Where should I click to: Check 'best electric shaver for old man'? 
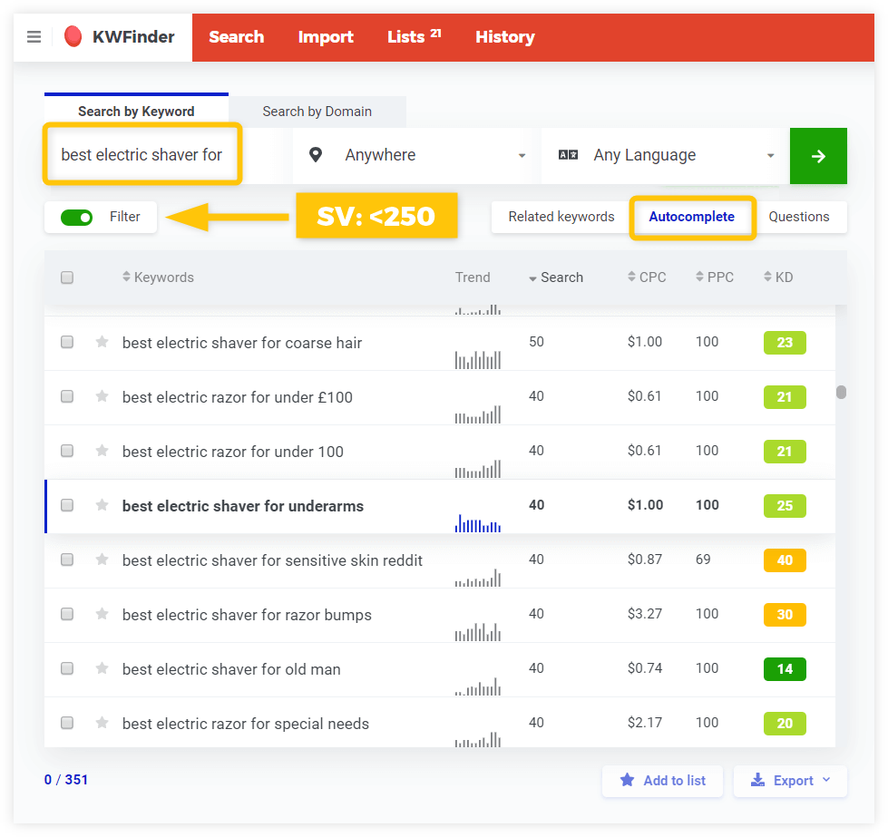tap(67, 668)
